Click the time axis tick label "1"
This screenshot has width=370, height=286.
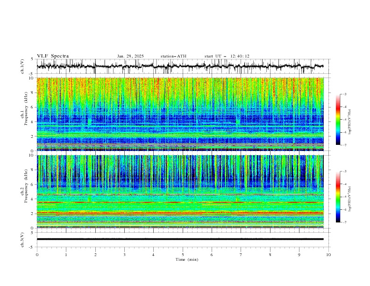[66, 255]
